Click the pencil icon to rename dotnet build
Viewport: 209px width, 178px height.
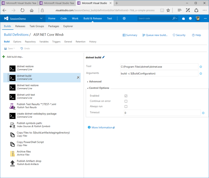103,57
